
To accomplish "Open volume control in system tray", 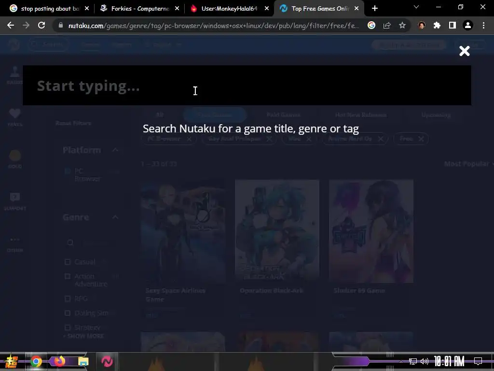I will [425, 361].
